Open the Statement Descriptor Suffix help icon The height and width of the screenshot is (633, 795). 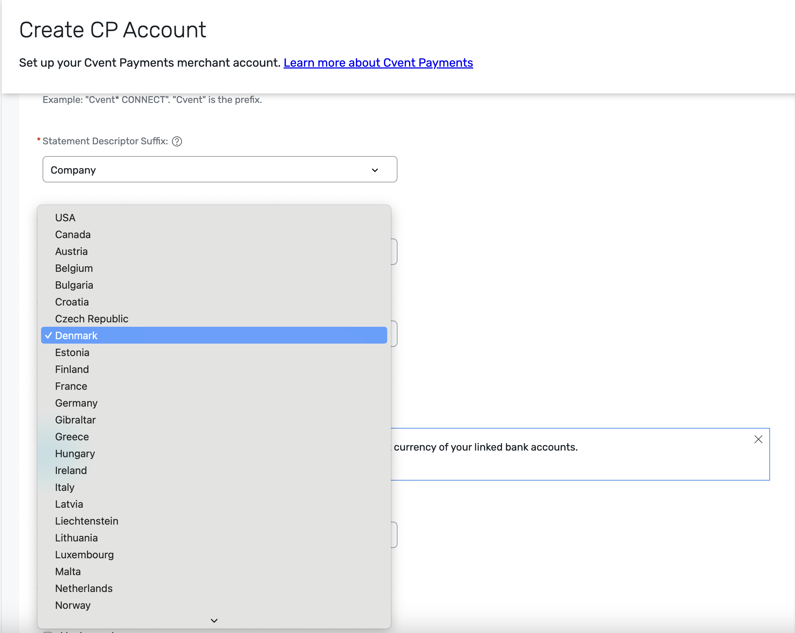tap(177, 141)
